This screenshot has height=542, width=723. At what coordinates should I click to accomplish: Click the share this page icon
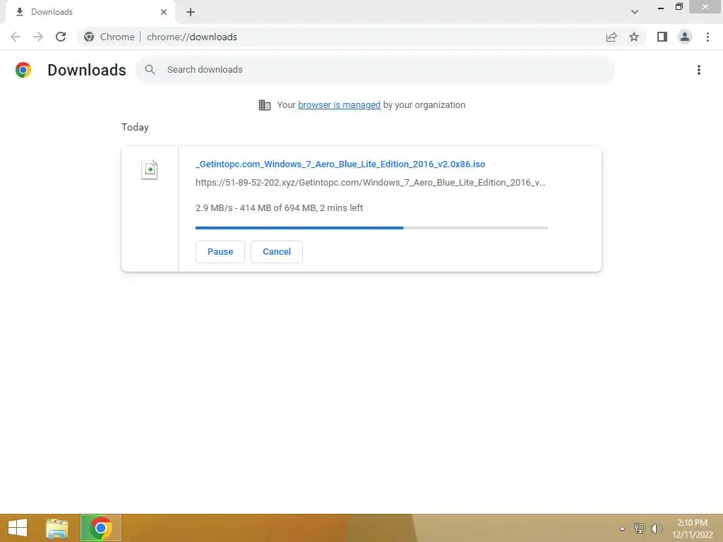[x=611, y=37]
